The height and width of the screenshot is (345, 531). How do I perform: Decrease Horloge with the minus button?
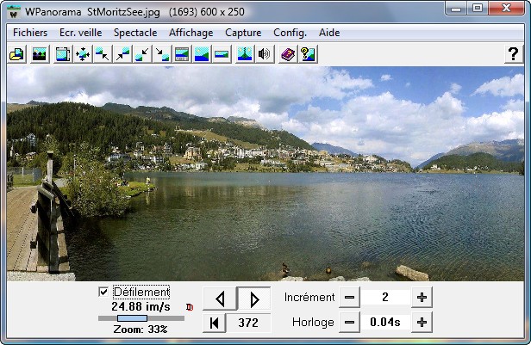(x=349, y=323)
